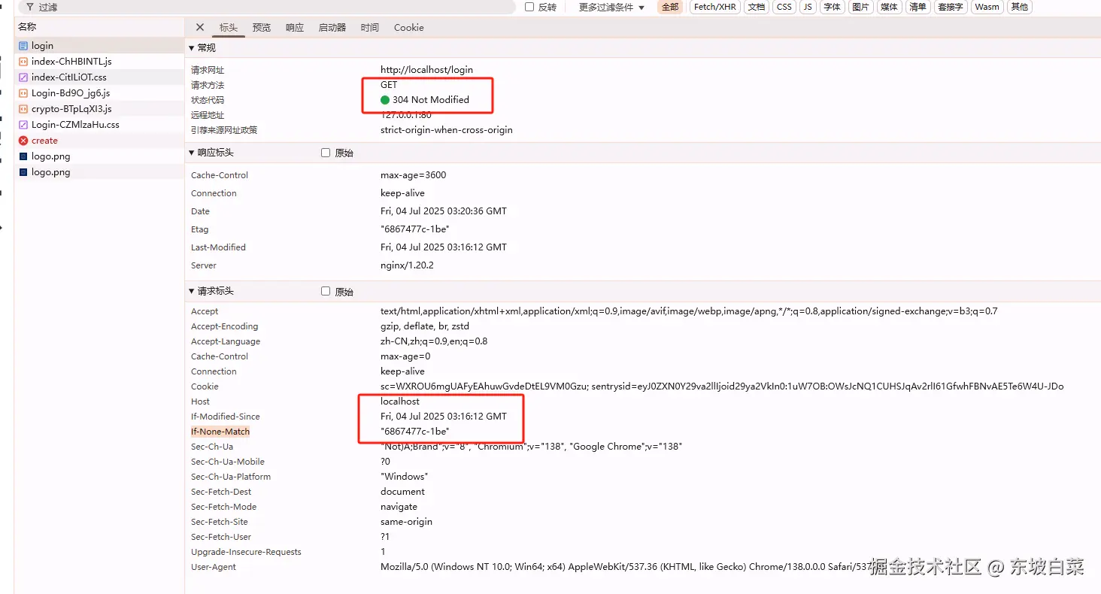Open the 更多过滤条件 dropdown
The image size is (1101, 594).
coord(611,7)
